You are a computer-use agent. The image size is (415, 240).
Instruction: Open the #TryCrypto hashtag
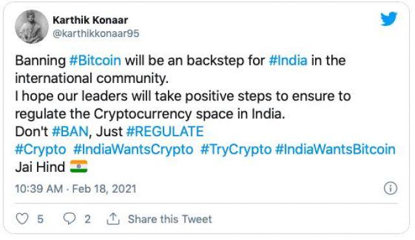coord(236,149)
